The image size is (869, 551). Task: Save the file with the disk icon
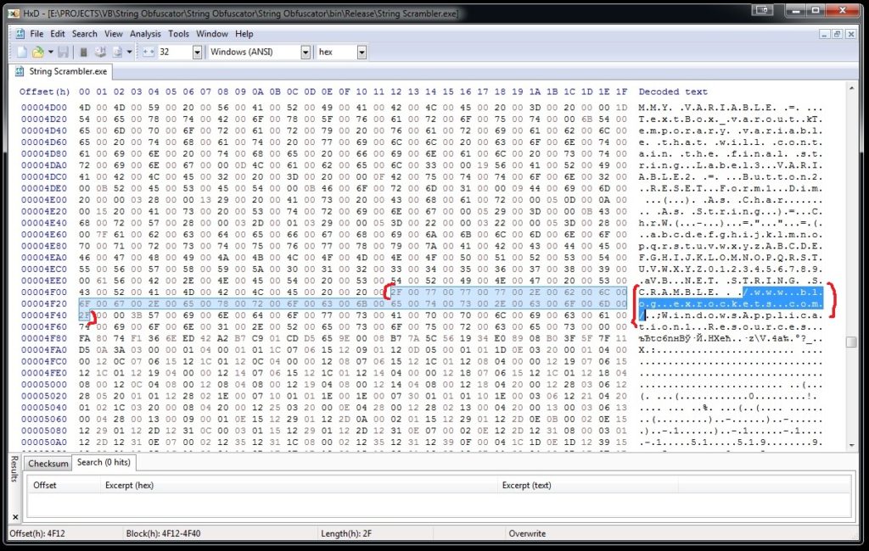pyautogui.click(x=64, y=51)
